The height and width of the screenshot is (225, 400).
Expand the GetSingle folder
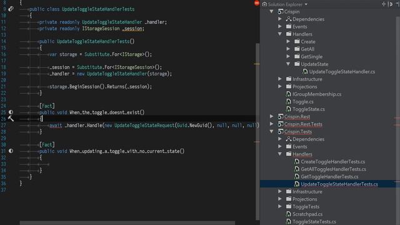click(288, 56)
